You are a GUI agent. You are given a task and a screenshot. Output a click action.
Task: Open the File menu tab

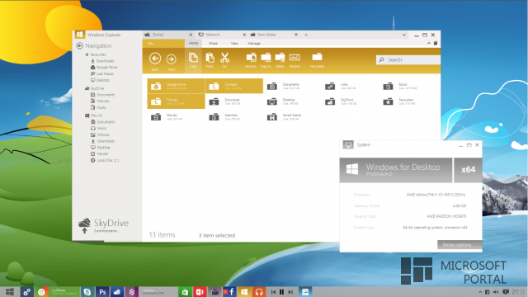[x=163, y=44]
